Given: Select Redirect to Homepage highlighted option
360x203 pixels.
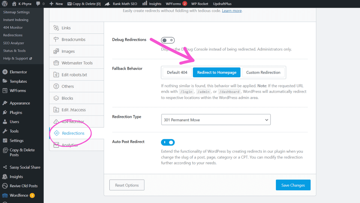Looking at the screenshot, I should 217,72.
